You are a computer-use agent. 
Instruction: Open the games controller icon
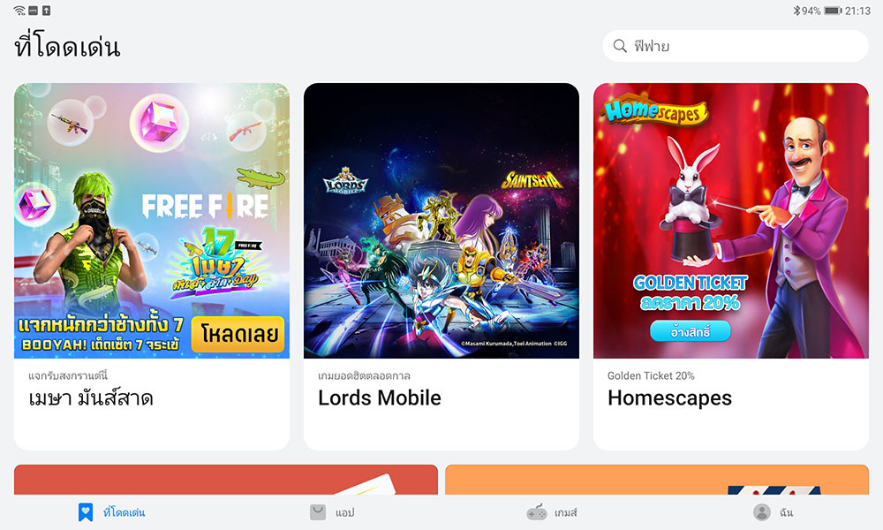coord(537,512)
